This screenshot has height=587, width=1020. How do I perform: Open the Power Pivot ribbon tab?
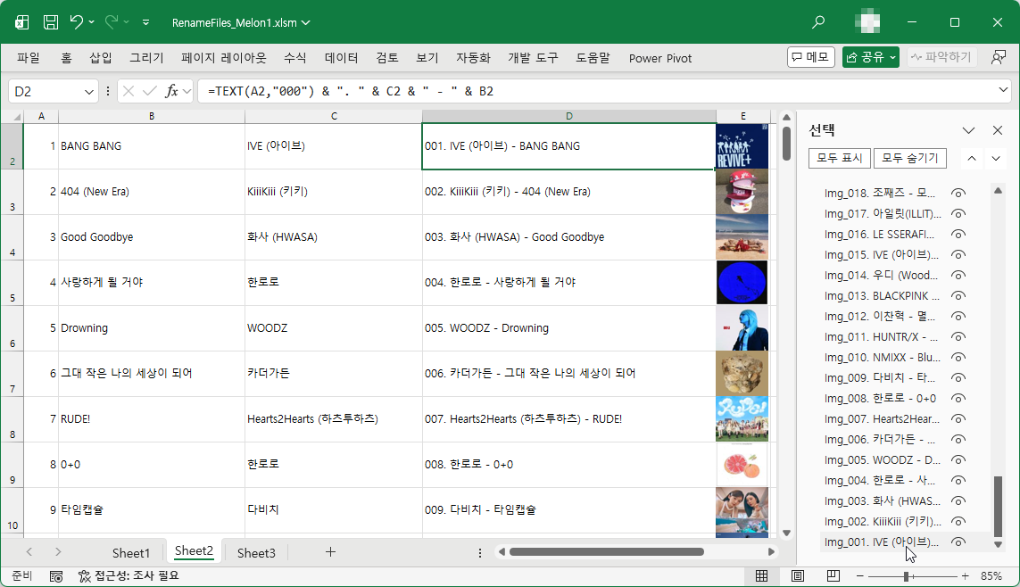click(660, 58)
